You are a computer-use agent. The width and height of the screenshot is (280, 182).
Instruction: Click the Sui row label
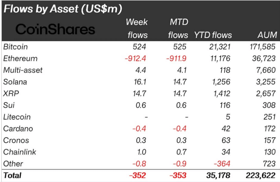point(9,105)
